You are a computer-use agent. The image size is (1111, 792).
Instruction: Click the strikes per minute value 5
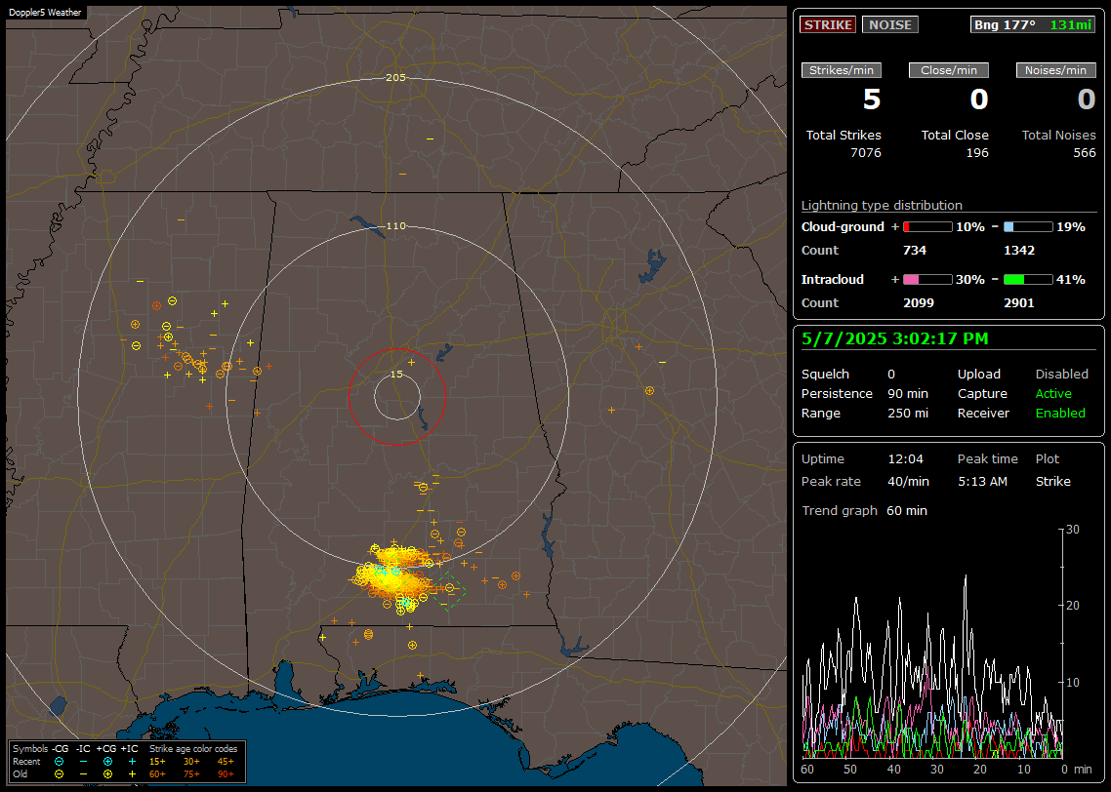coord(872,99)
